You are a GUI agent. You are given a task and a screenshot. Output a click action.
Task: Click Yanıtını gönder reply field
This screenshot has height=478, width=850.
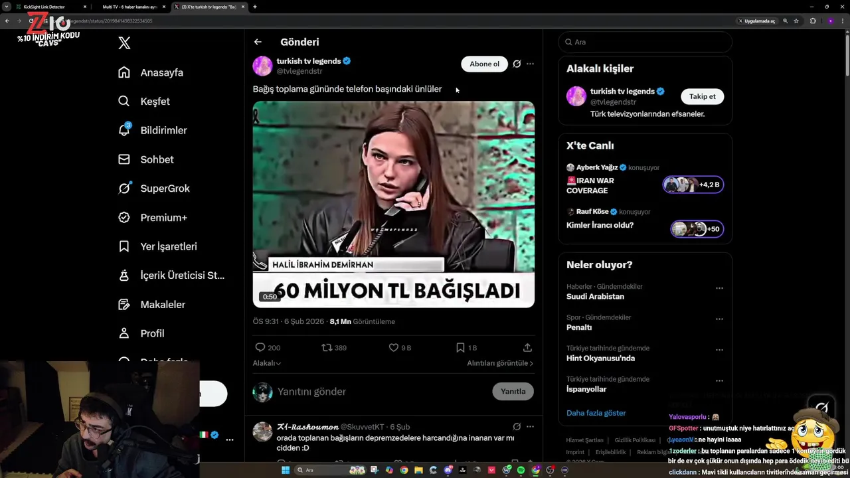pos(379,392)
